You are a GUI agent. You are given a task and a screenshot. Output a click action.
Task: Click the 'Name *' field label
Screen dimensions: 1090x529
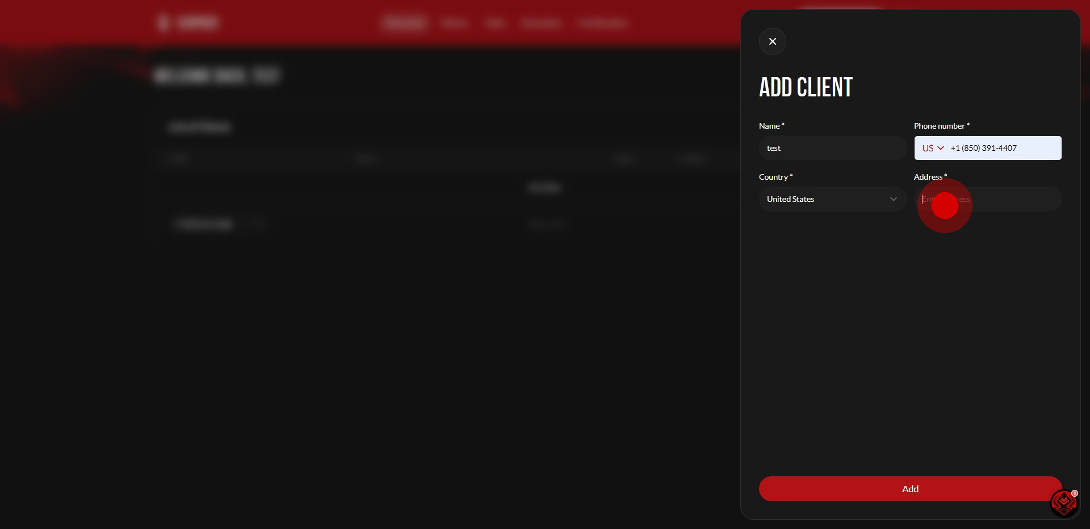coord(771,126)
